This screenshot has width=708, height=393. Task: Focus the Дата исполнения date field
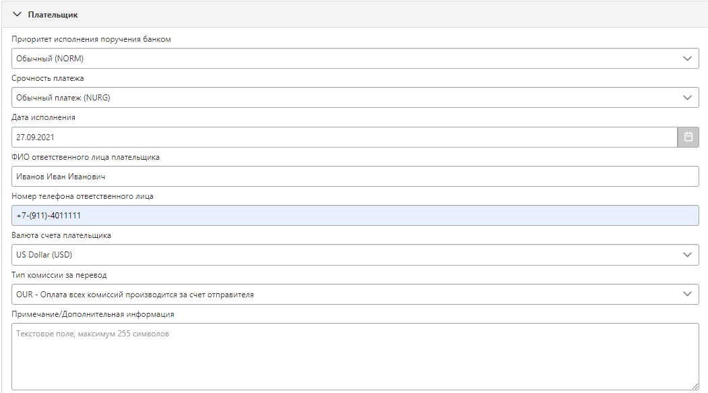tap(344, 137)
